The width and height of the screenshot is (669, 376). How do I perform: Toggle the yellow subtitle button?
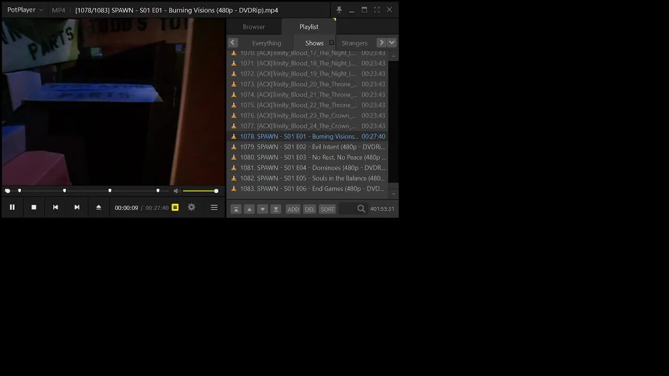(175, 207)
